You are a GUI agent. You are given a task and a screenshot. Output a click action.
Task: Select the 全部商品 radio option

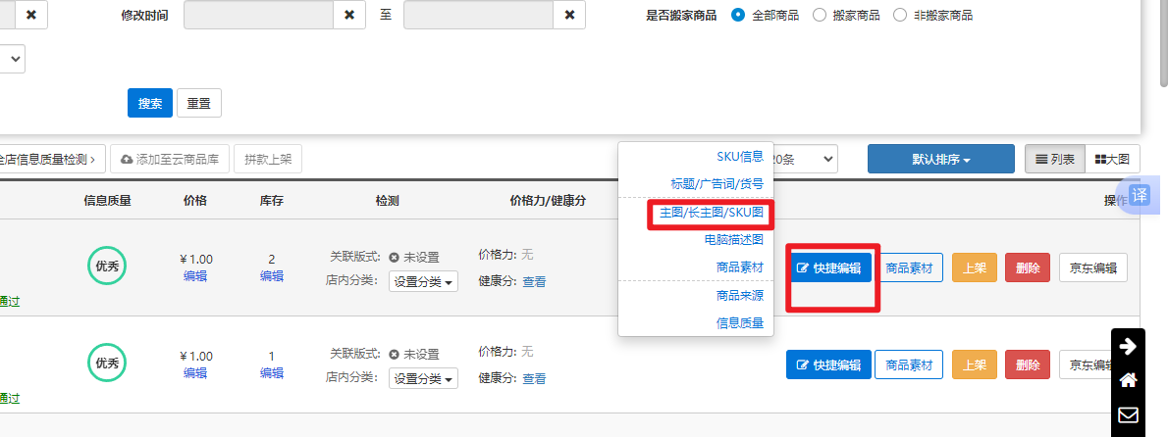pyautogui.click(x=739, y=16)
